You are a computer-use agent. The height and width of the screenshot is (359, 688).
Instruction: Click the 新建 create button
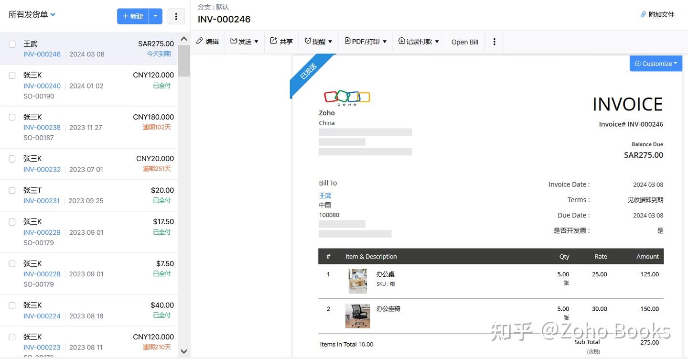(x=132, y=16)
